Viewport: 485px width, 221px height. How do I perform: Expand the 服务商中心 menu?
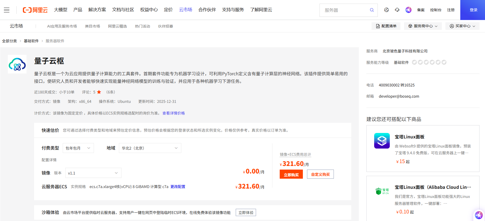coord(423,26)
